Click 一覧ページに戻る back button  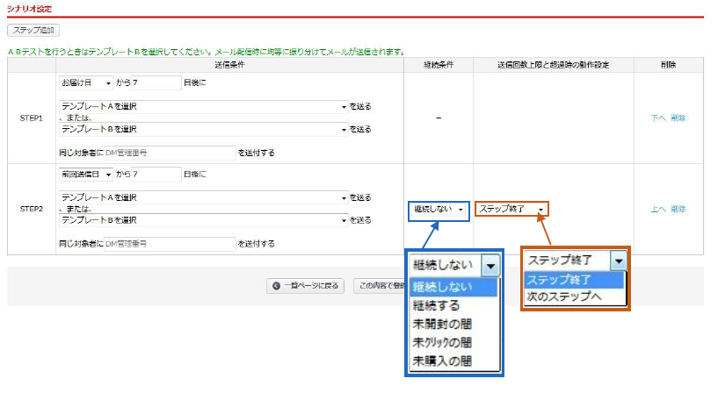305,285
